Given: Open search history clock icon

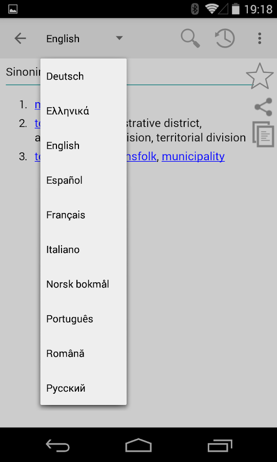Looking at the screenshot, I should [x=225, y=38].
